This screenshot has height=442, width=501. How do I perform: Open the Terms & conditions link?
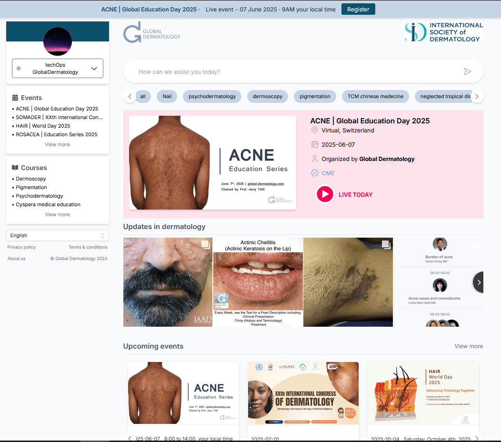[x=88, y=247]
